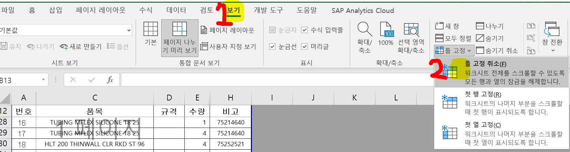
Task: Toggle the 수식 입력줄 checkbox
Action: click(x=305, y=30)
